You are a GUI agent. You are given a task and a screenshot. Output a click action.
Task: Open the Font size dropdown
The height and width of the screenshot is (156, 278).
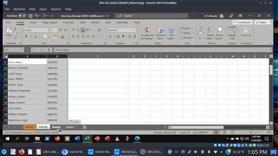(x=56, y=30)
